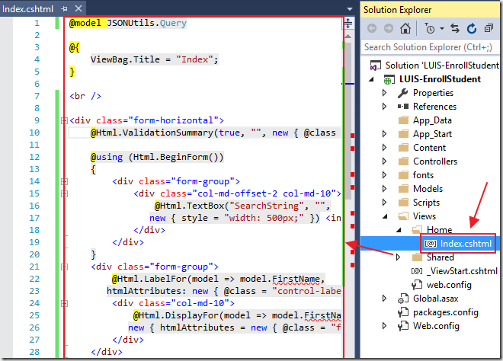Click the Home icon in Solution Explorer toolbar
Viewport: 503px width, 361px height.
tap(405, 28)
